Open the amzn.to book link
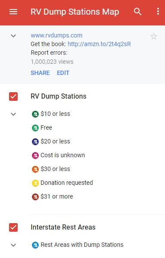165x258 pixels. pos(99,44)
